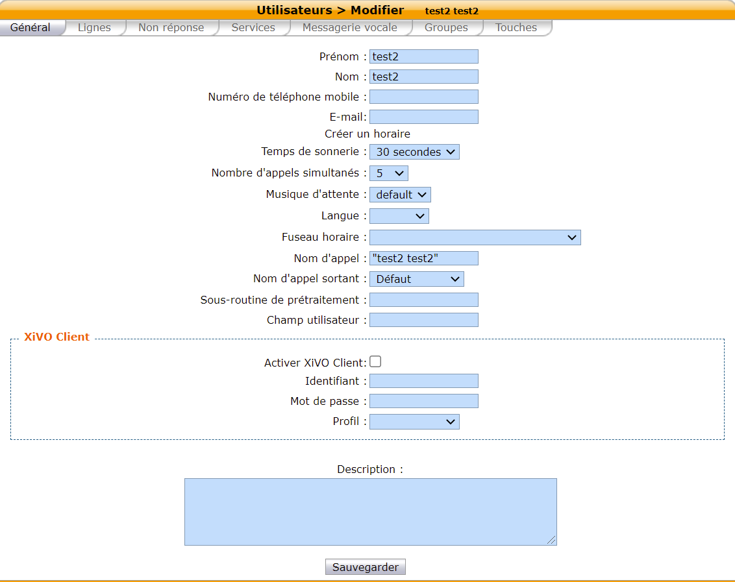
Task: Click the Sauvegarder button
Action: point(366,567)
